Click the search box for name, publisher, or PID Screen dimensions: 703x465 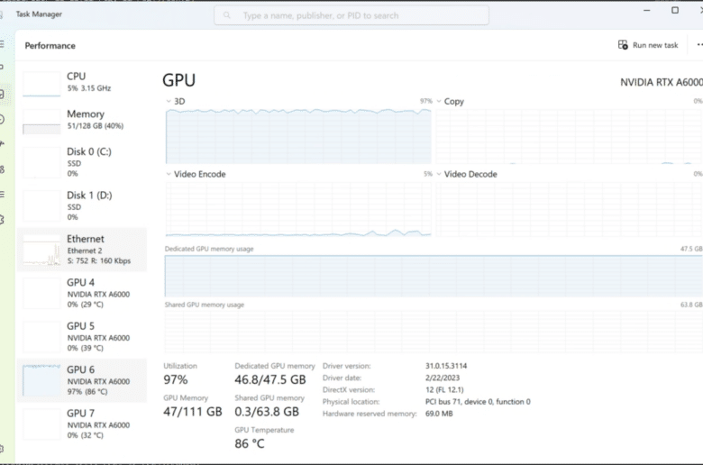[x=351, y=15]
